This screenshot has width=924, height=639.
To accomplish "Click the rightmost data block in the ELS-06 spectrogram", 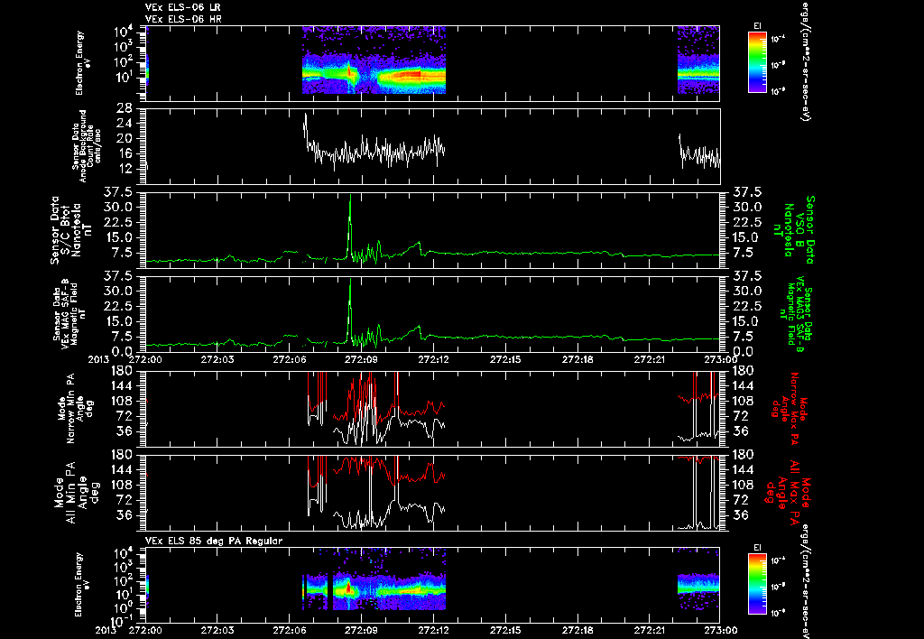I will tap(698, 60).
